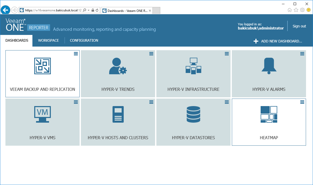
Task: Open menu on Hyper-V VMs tile
Action: 76,102
